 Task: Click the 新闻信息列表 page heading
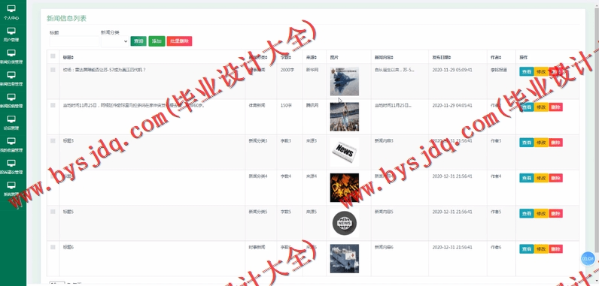click(66, 18)
